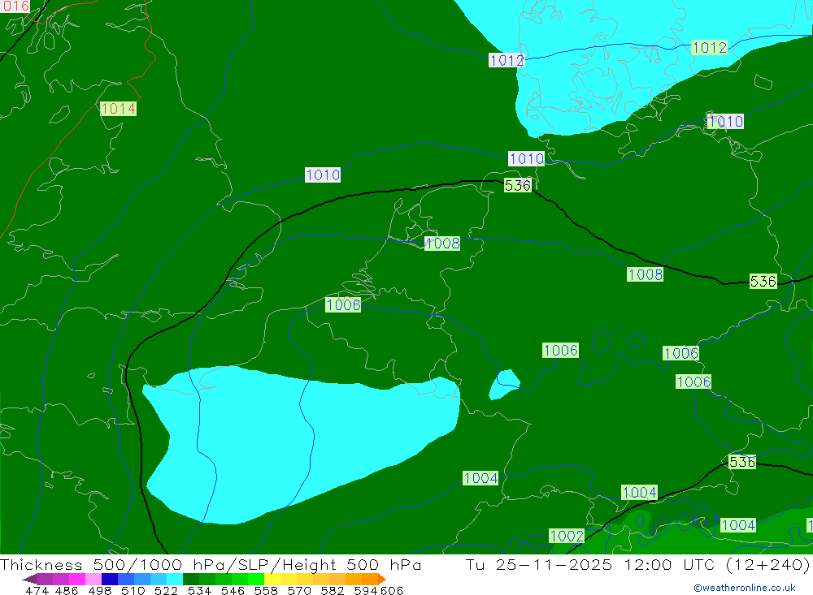This screenshot has height=595, width=813.
Task: Click the legend value 606
Action: (392, 590)
